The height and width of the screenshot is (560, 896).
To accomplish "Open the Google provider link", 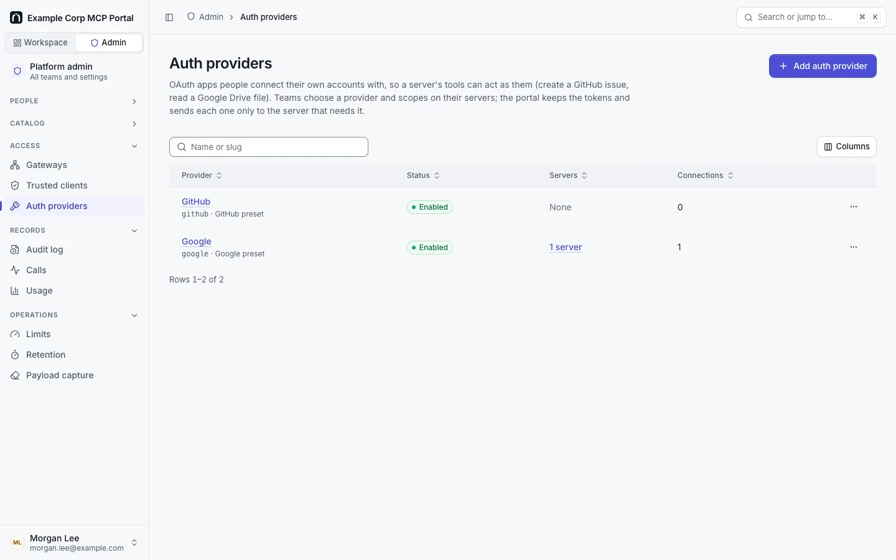I will click(x=197, y=241).
